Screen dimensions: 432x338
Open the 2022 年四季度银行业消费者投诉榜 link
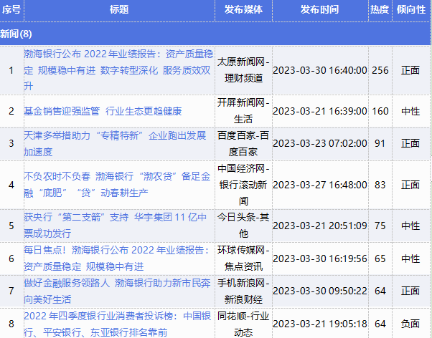click(x=118, y=324)
